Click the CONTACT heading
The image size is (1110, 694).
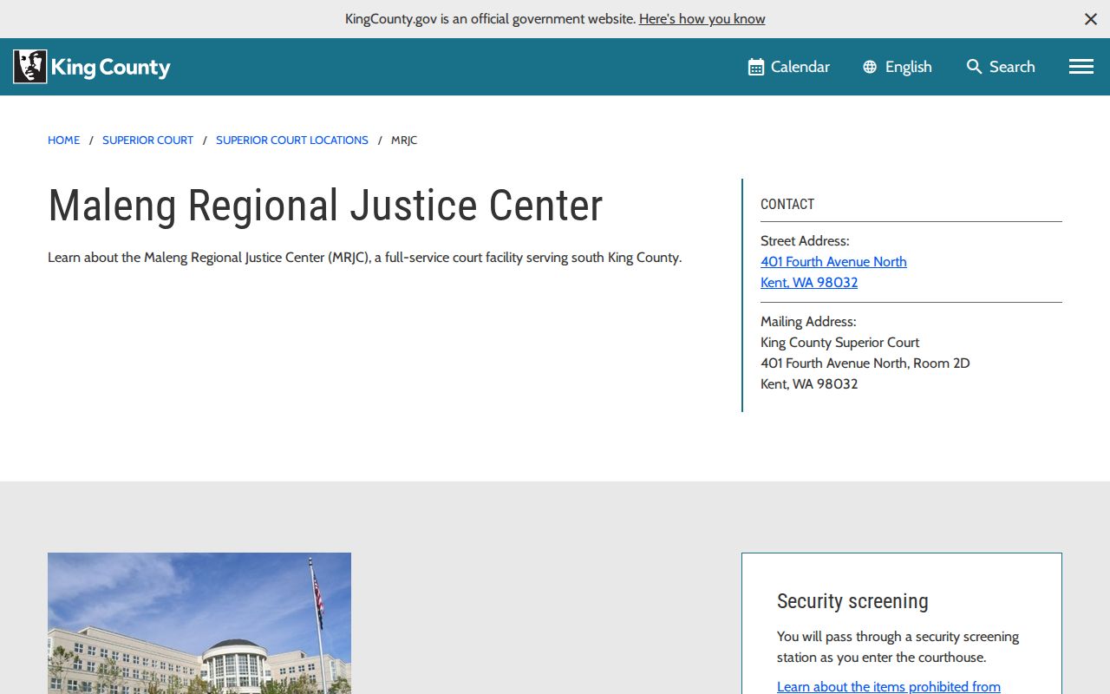coord(787,204)
